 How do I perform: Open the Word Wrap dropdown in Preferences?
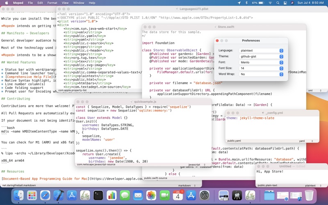pos(261,74)
